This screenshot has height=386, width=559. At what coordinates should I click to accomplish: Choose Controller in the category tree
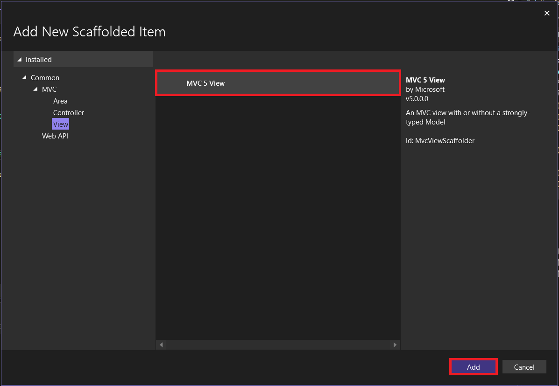pos(69,113)
